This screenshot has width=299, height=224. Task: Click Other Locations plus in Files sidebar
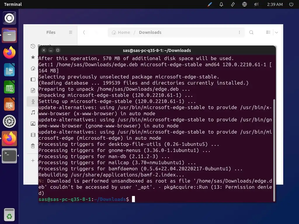[33, 161]
